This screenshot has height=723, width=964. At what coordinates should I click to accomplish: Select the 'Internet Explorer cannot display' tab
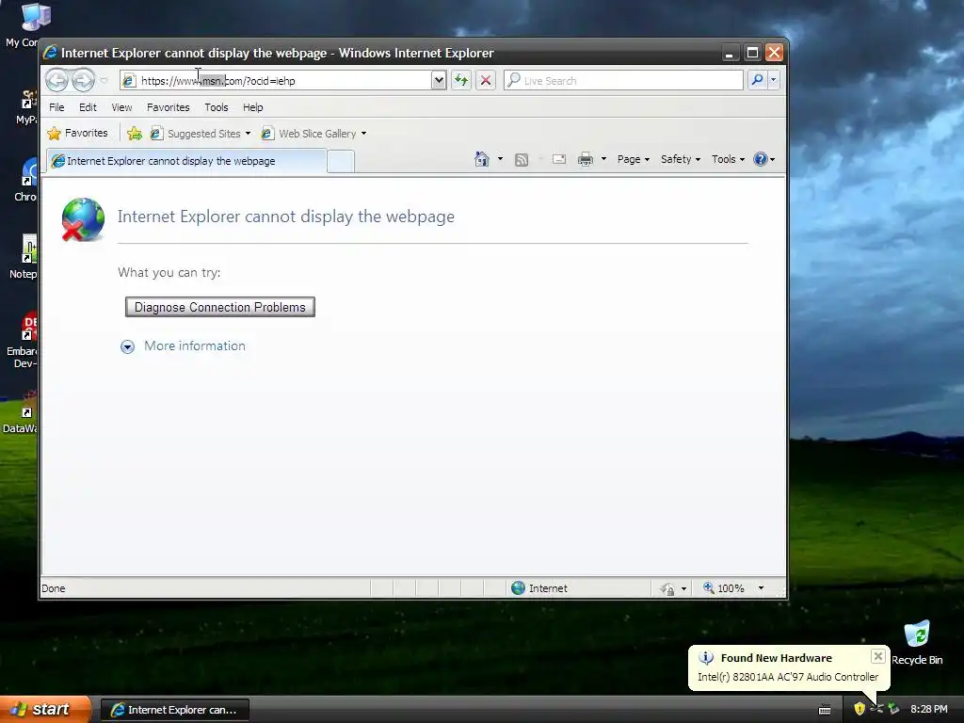click(x=186, y=161)
